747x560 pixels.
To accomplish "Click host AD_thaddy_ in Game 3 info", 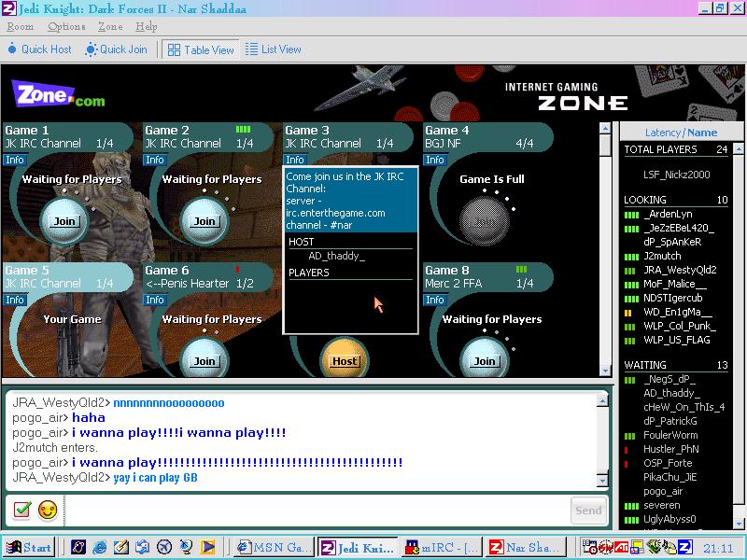I will pyautogui.click(x=336, y=256).
